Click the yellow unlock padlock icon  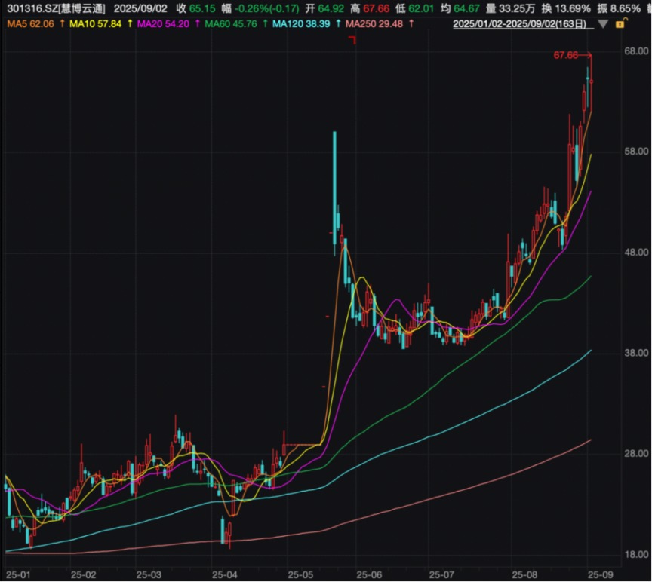tap(620, 24)
